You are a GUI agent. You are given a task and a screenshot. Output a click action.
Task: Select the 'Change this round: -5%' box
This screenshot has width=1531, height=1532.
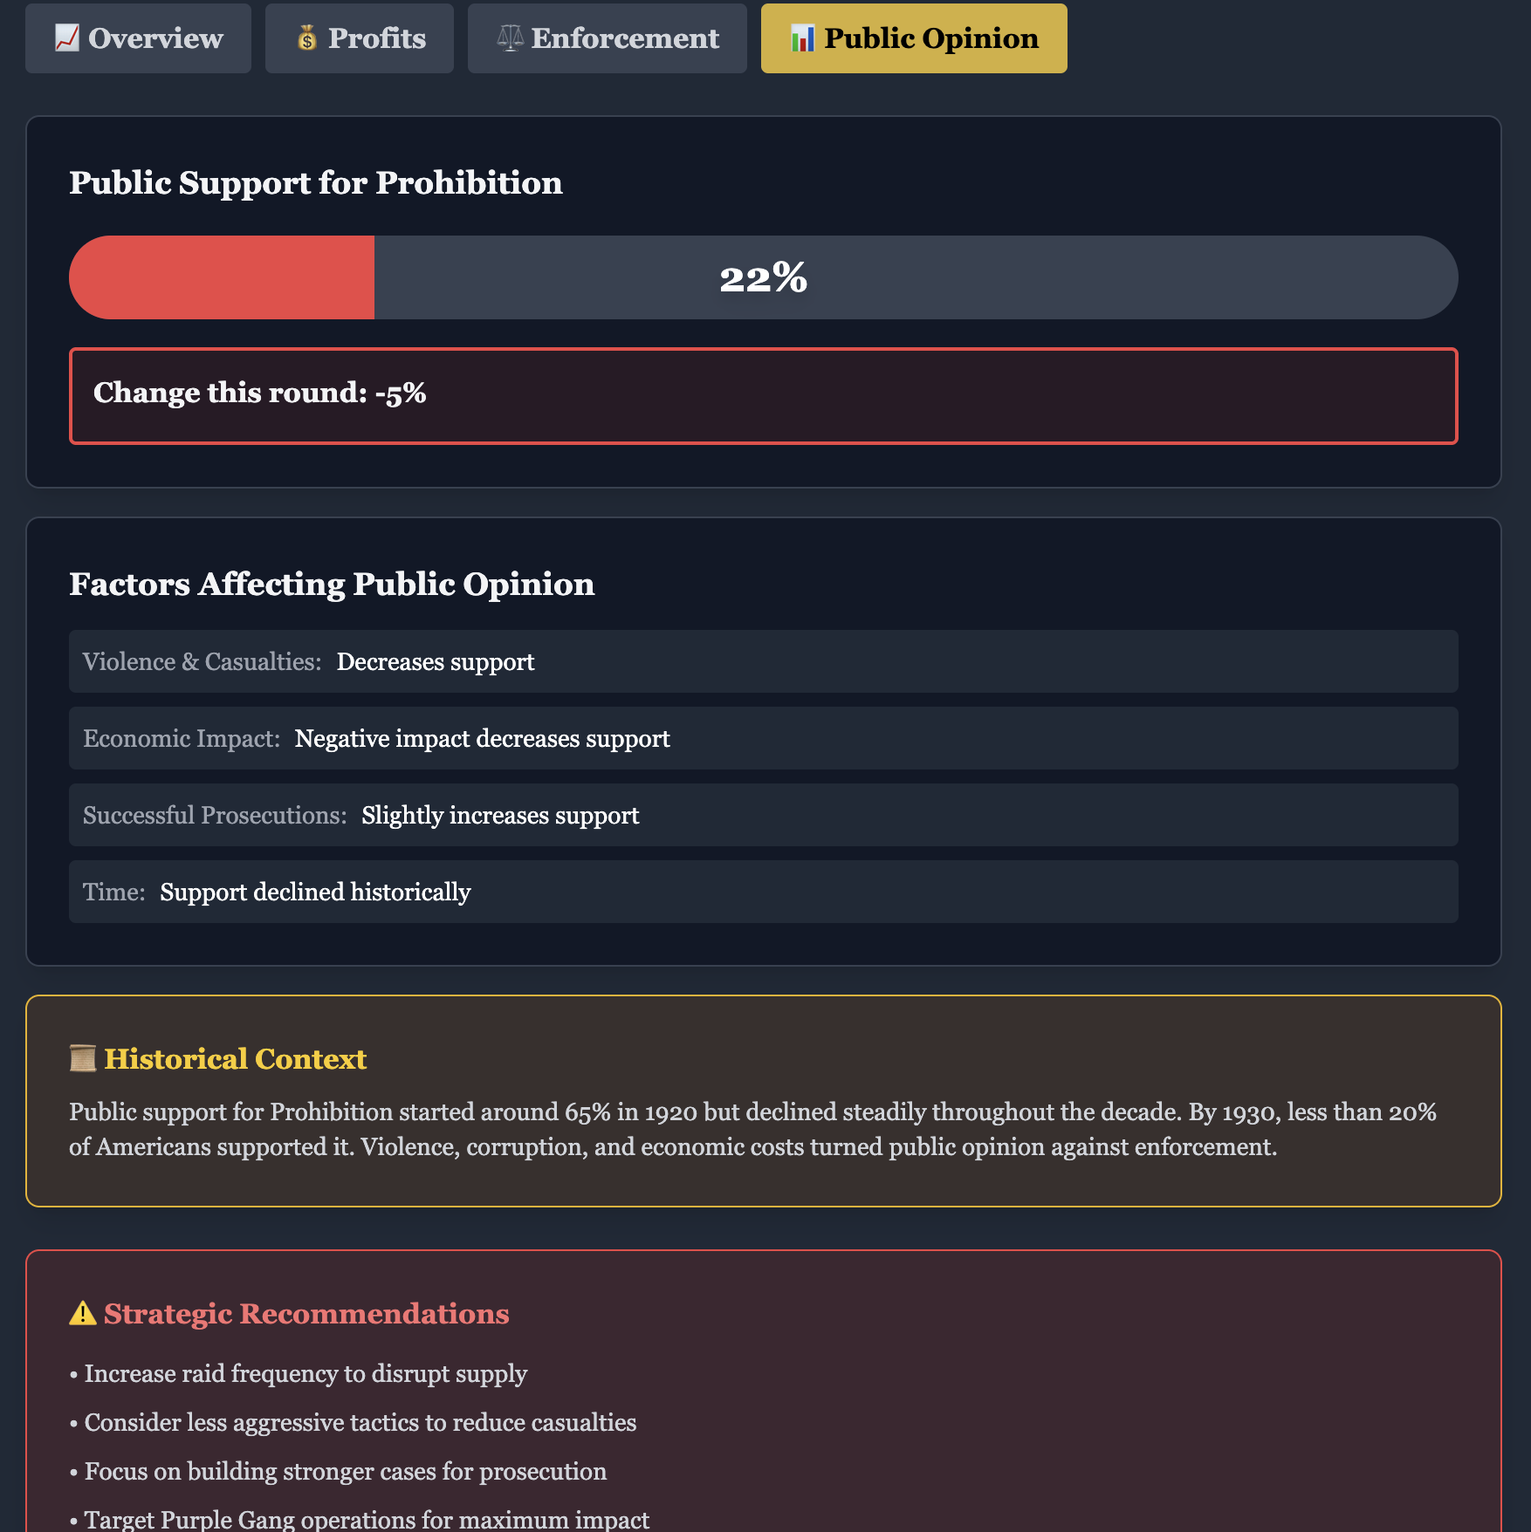point(763,396)
